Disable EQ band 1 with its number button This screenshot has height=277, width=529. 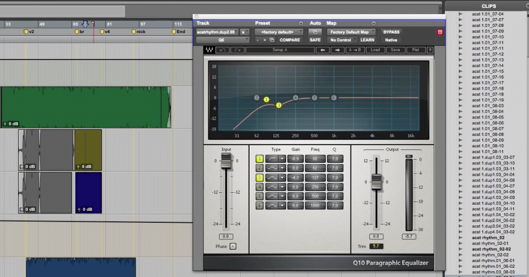259,159
